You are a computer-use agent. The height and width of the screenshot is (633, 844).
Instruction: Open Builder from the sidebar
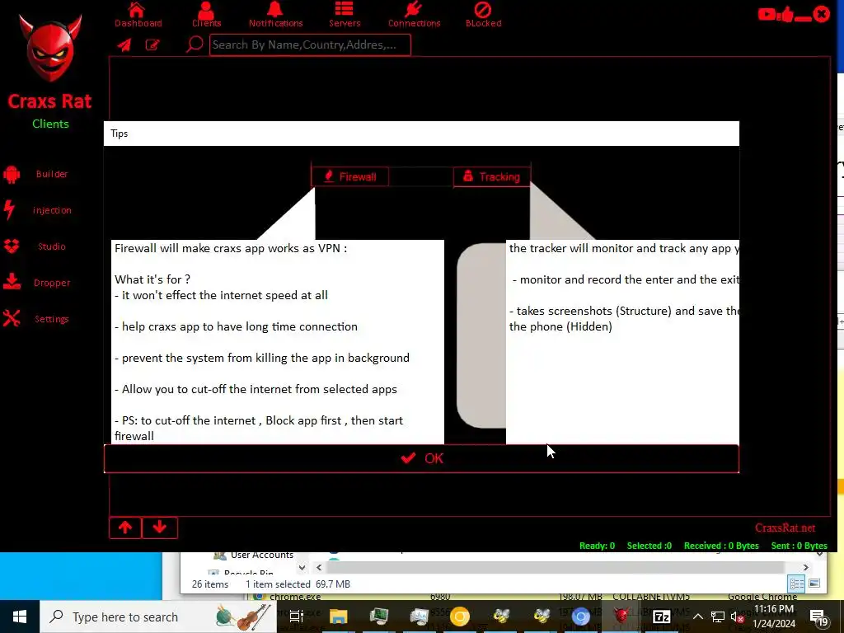click(38, 174)
